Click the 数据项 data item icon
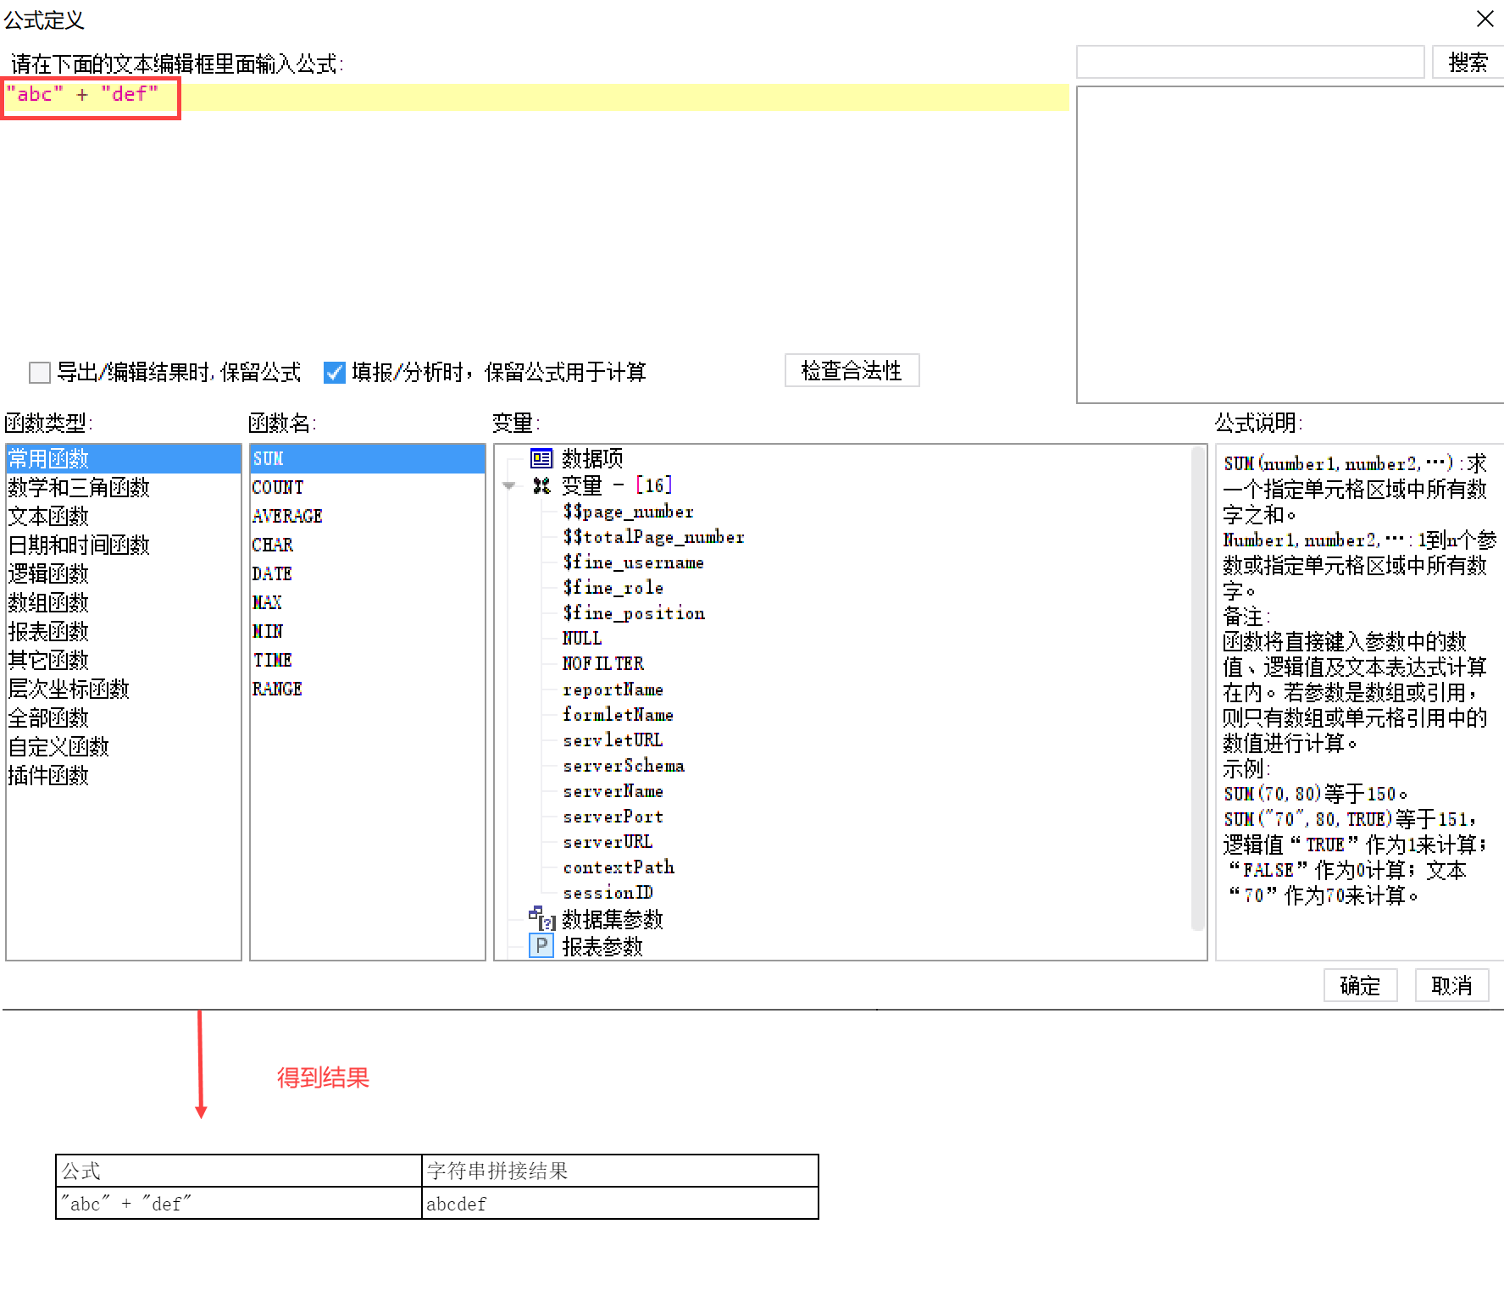Image resolution: width=1504 pixels, height=1296 pixels. [x=541, y=458]
